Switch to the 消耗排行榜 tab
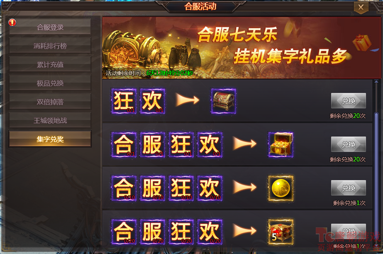383x254 pixels. [50, 46]
